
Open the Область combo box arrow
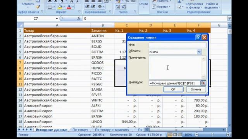pyautogui.click(x=199, y=52)
